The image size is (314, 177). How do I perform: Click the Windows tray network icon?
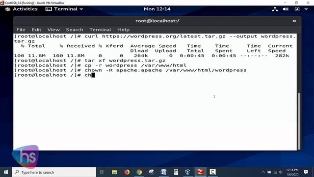click(x=275, y=172)
